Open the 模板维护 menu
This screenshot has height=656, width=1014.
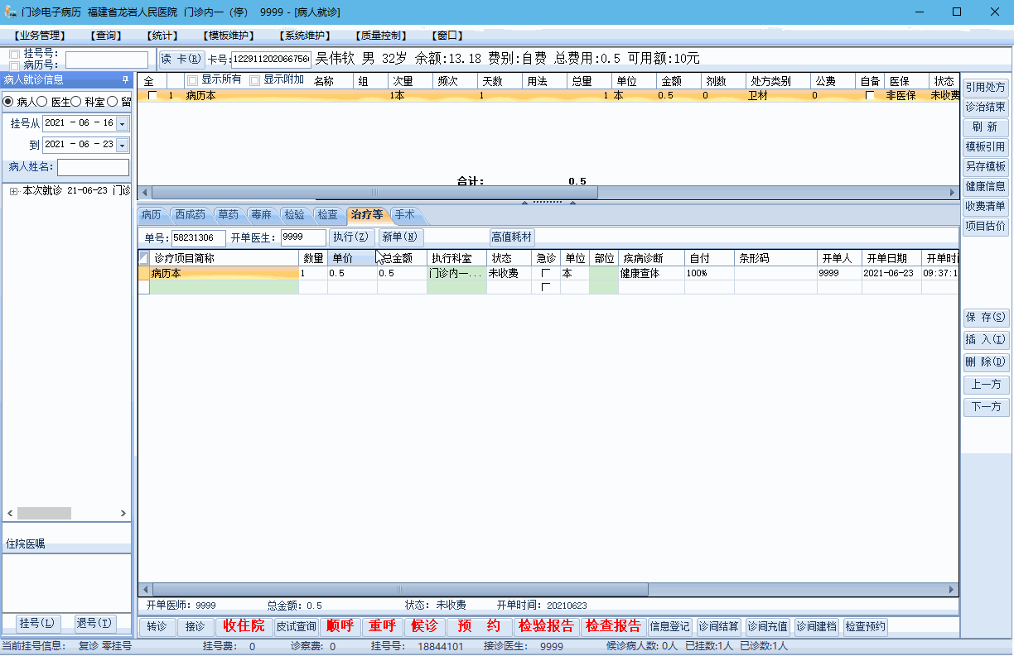(227, 36)
